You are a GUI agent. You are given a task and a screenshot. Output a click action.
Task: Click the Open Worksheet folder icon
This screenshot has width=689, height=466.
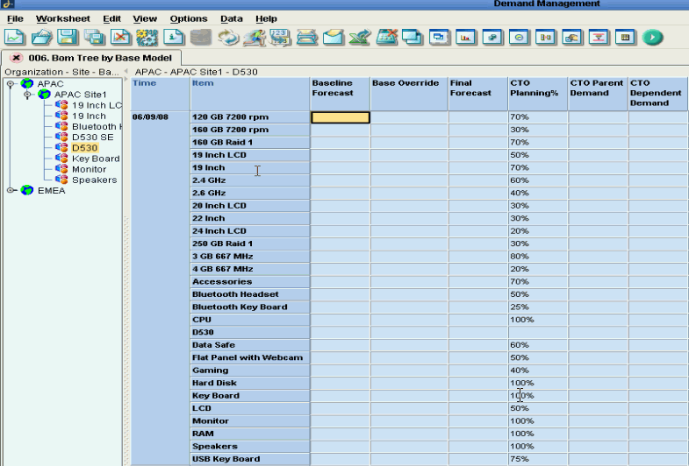click(x=41, y=38)
